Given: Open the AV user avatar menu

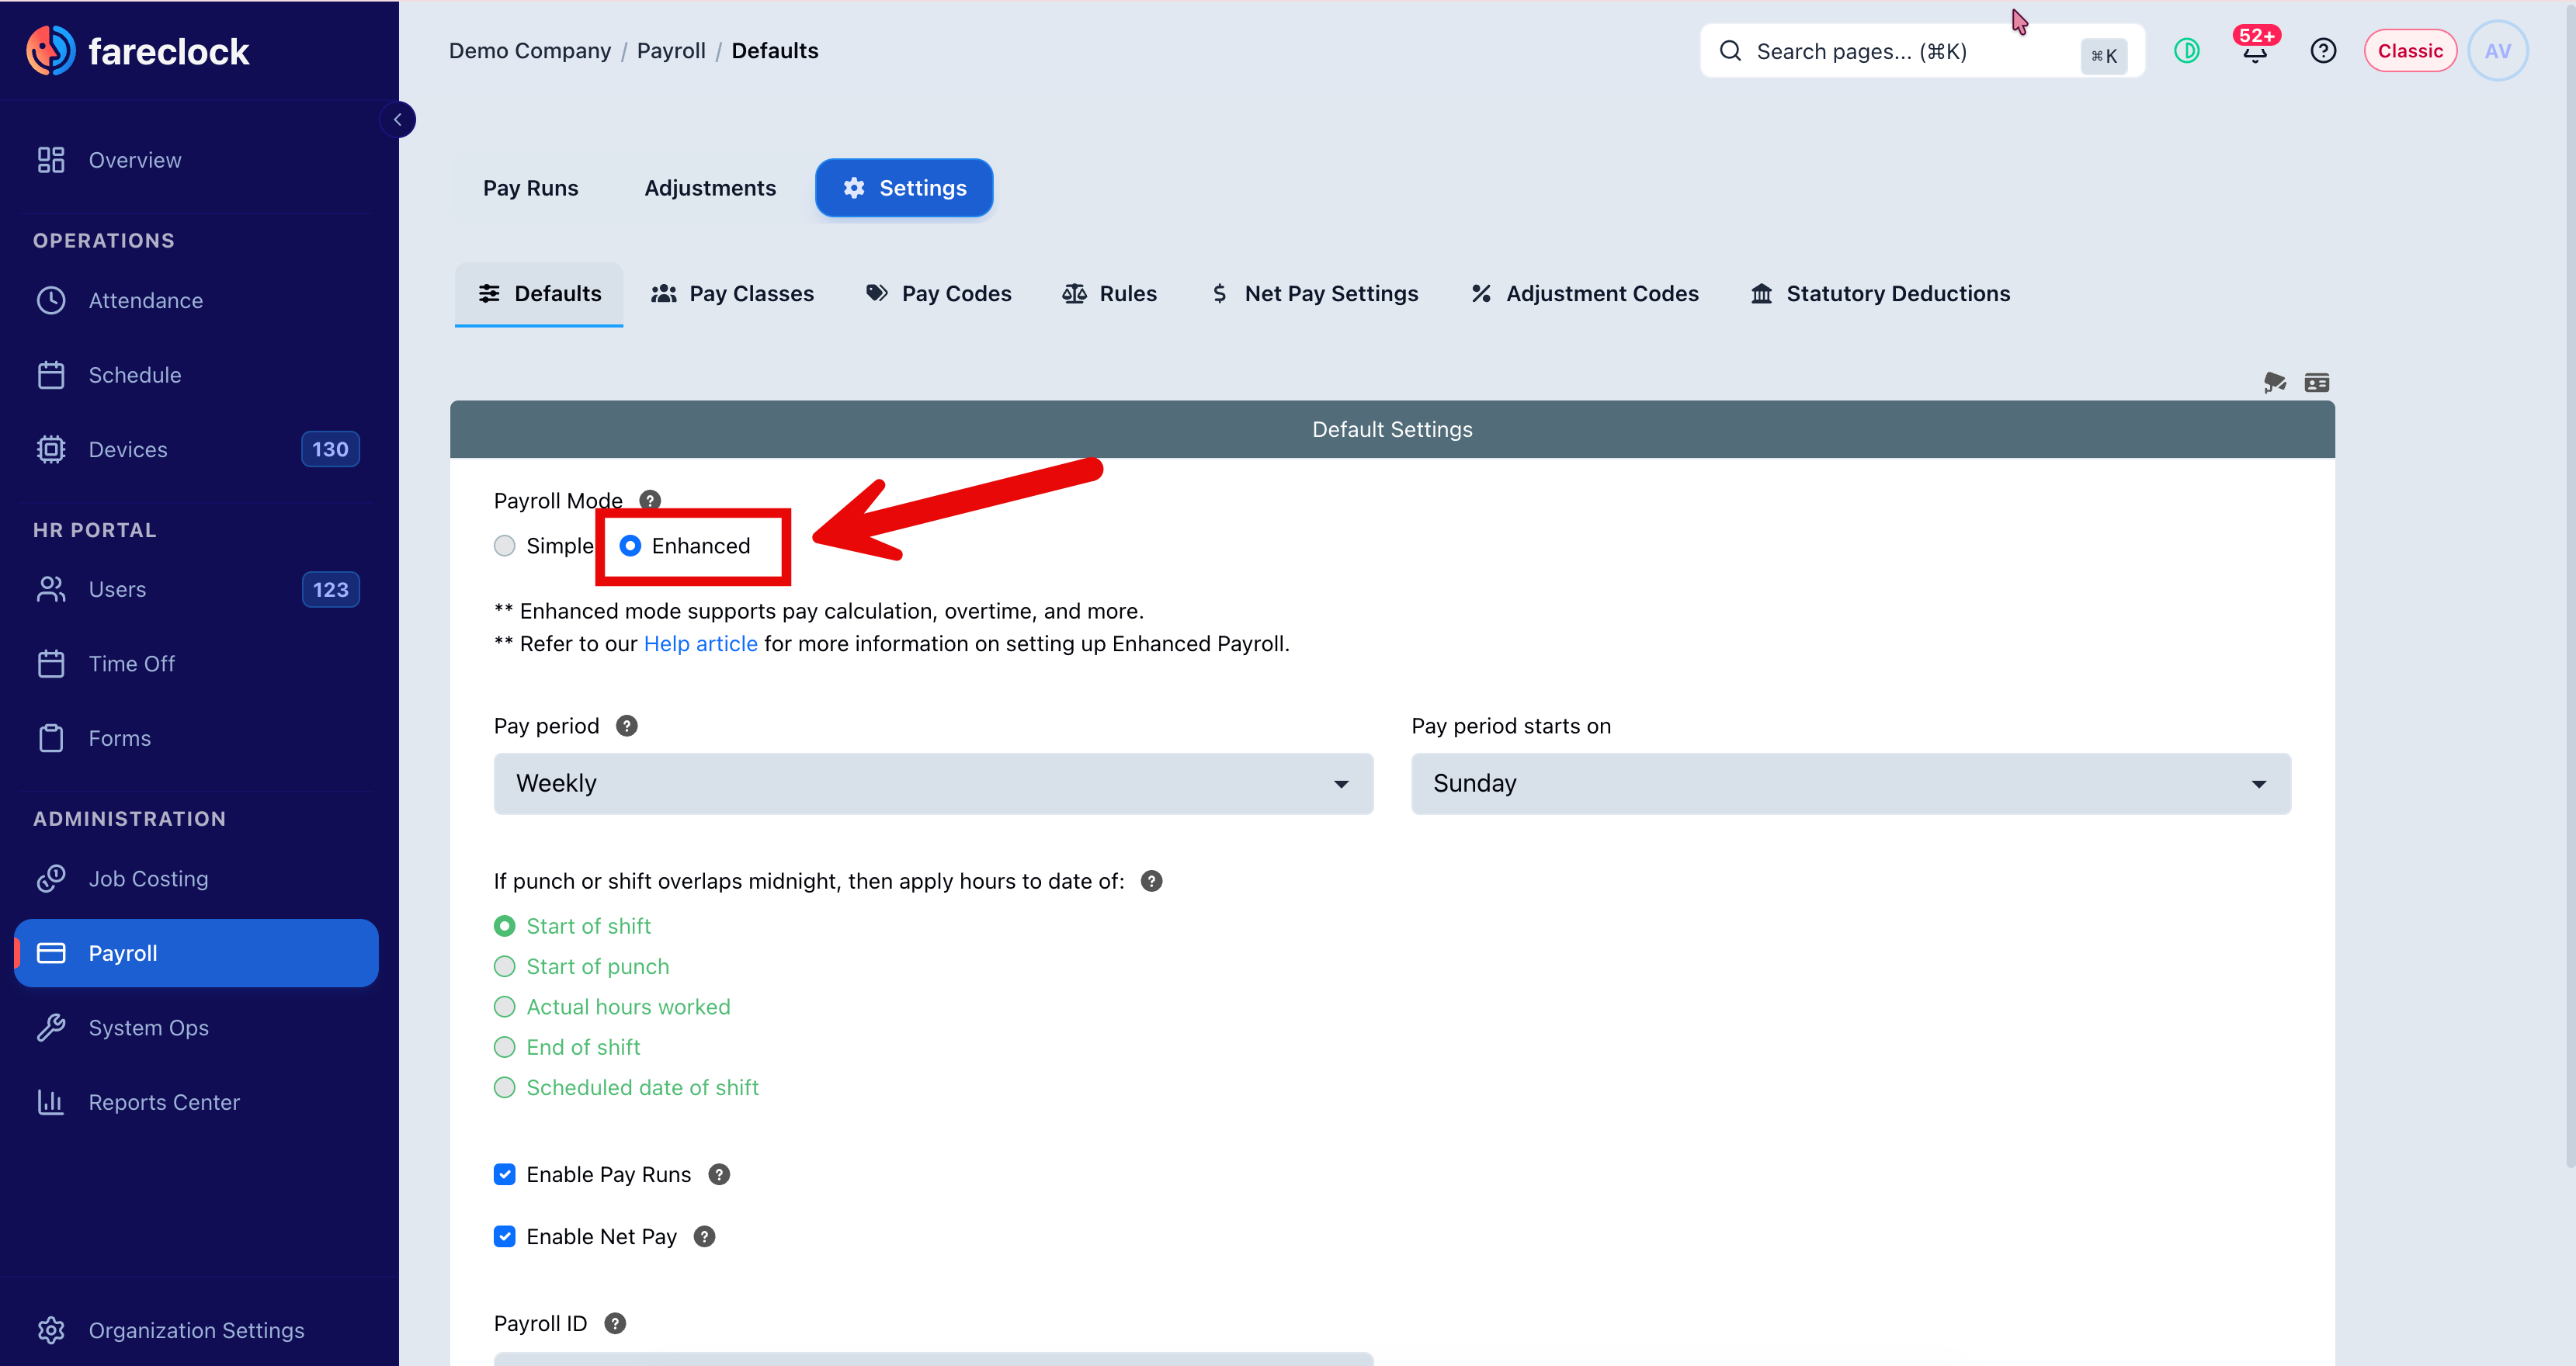Looking at the screenshot, I should [2497, 50].
